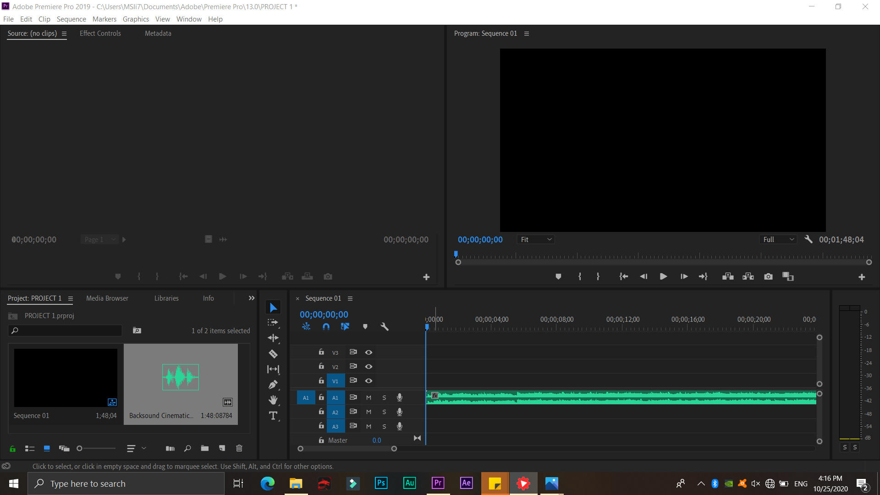The image size is (880, 495).
Task: Enable voice-over record on A3
Action: [400, 426]
